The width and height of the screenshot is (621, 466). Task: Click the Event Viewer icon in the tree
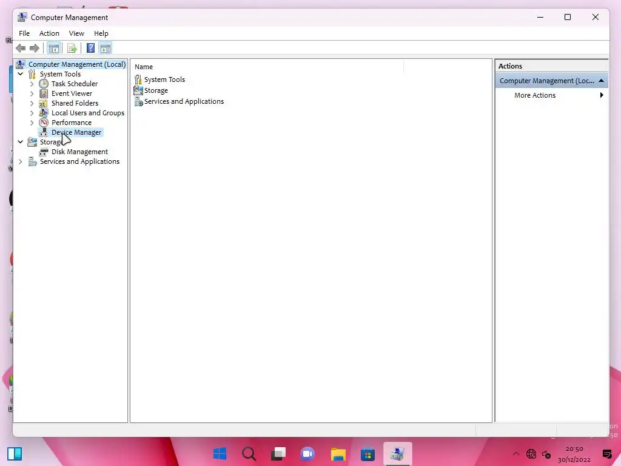click(44, 93)
